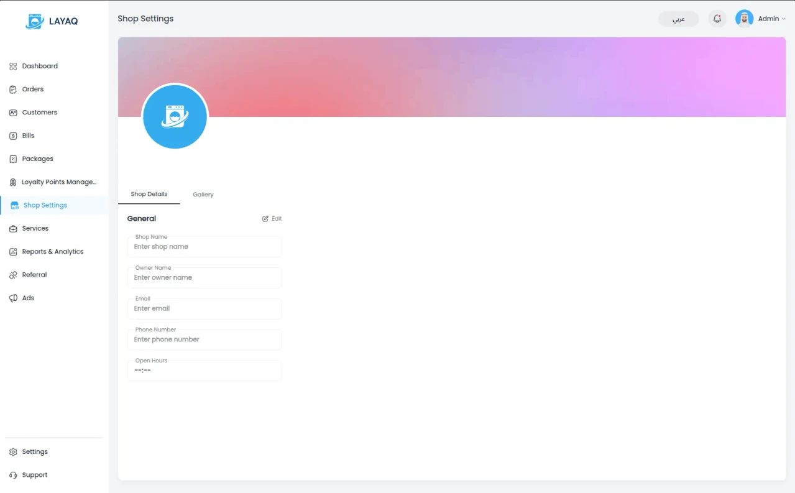Focus the Email input field
795x493 pixels.
pyautogui.click(x=204, y=308)
